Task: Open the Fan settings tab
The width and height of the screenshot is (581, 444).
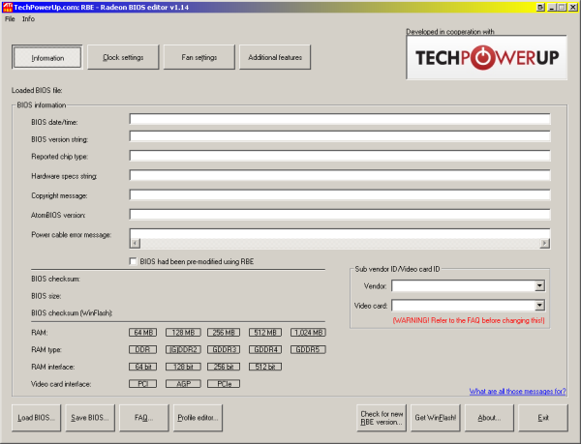Action: [x=199, y=57]
